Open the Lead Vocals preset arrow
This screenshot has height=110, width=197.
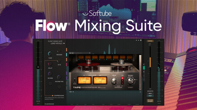(64, 43)
